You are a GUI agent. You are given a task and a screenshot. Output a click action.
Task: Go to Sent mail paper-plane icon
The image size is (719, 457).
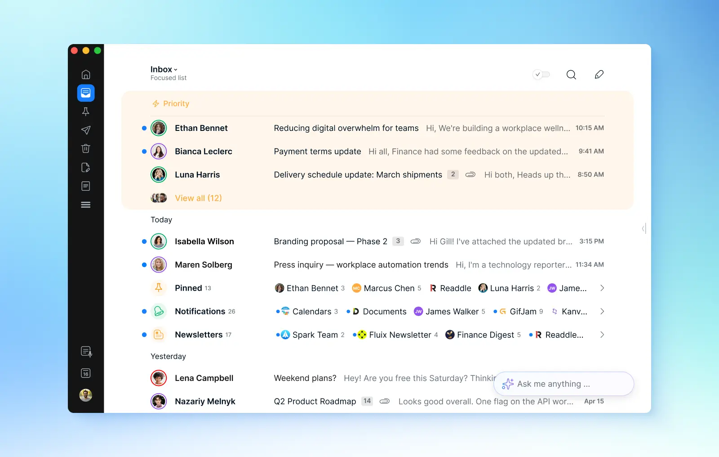tap(86, 130)
